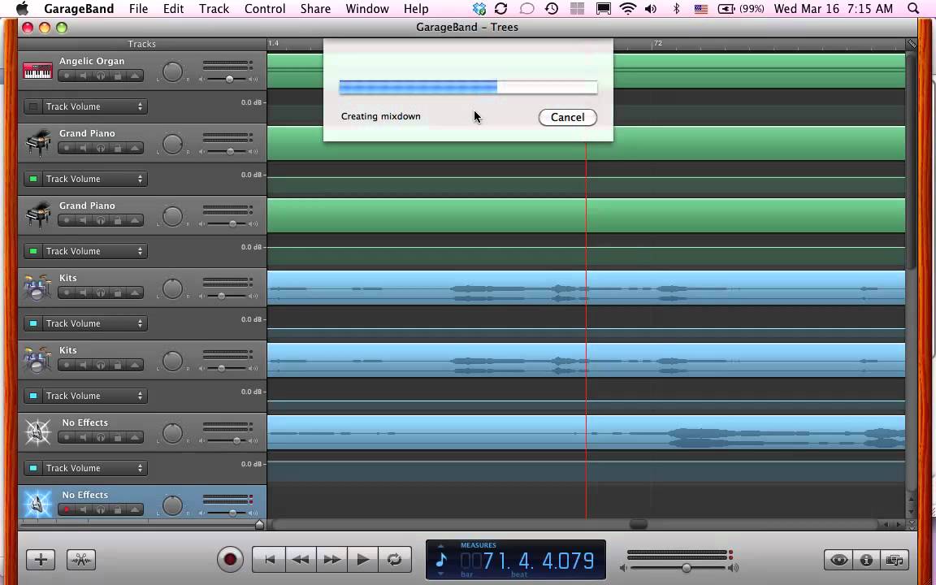The image size is (936, 585).
Task: Mute the Angelic Organ track
Action: click(83, 76)
